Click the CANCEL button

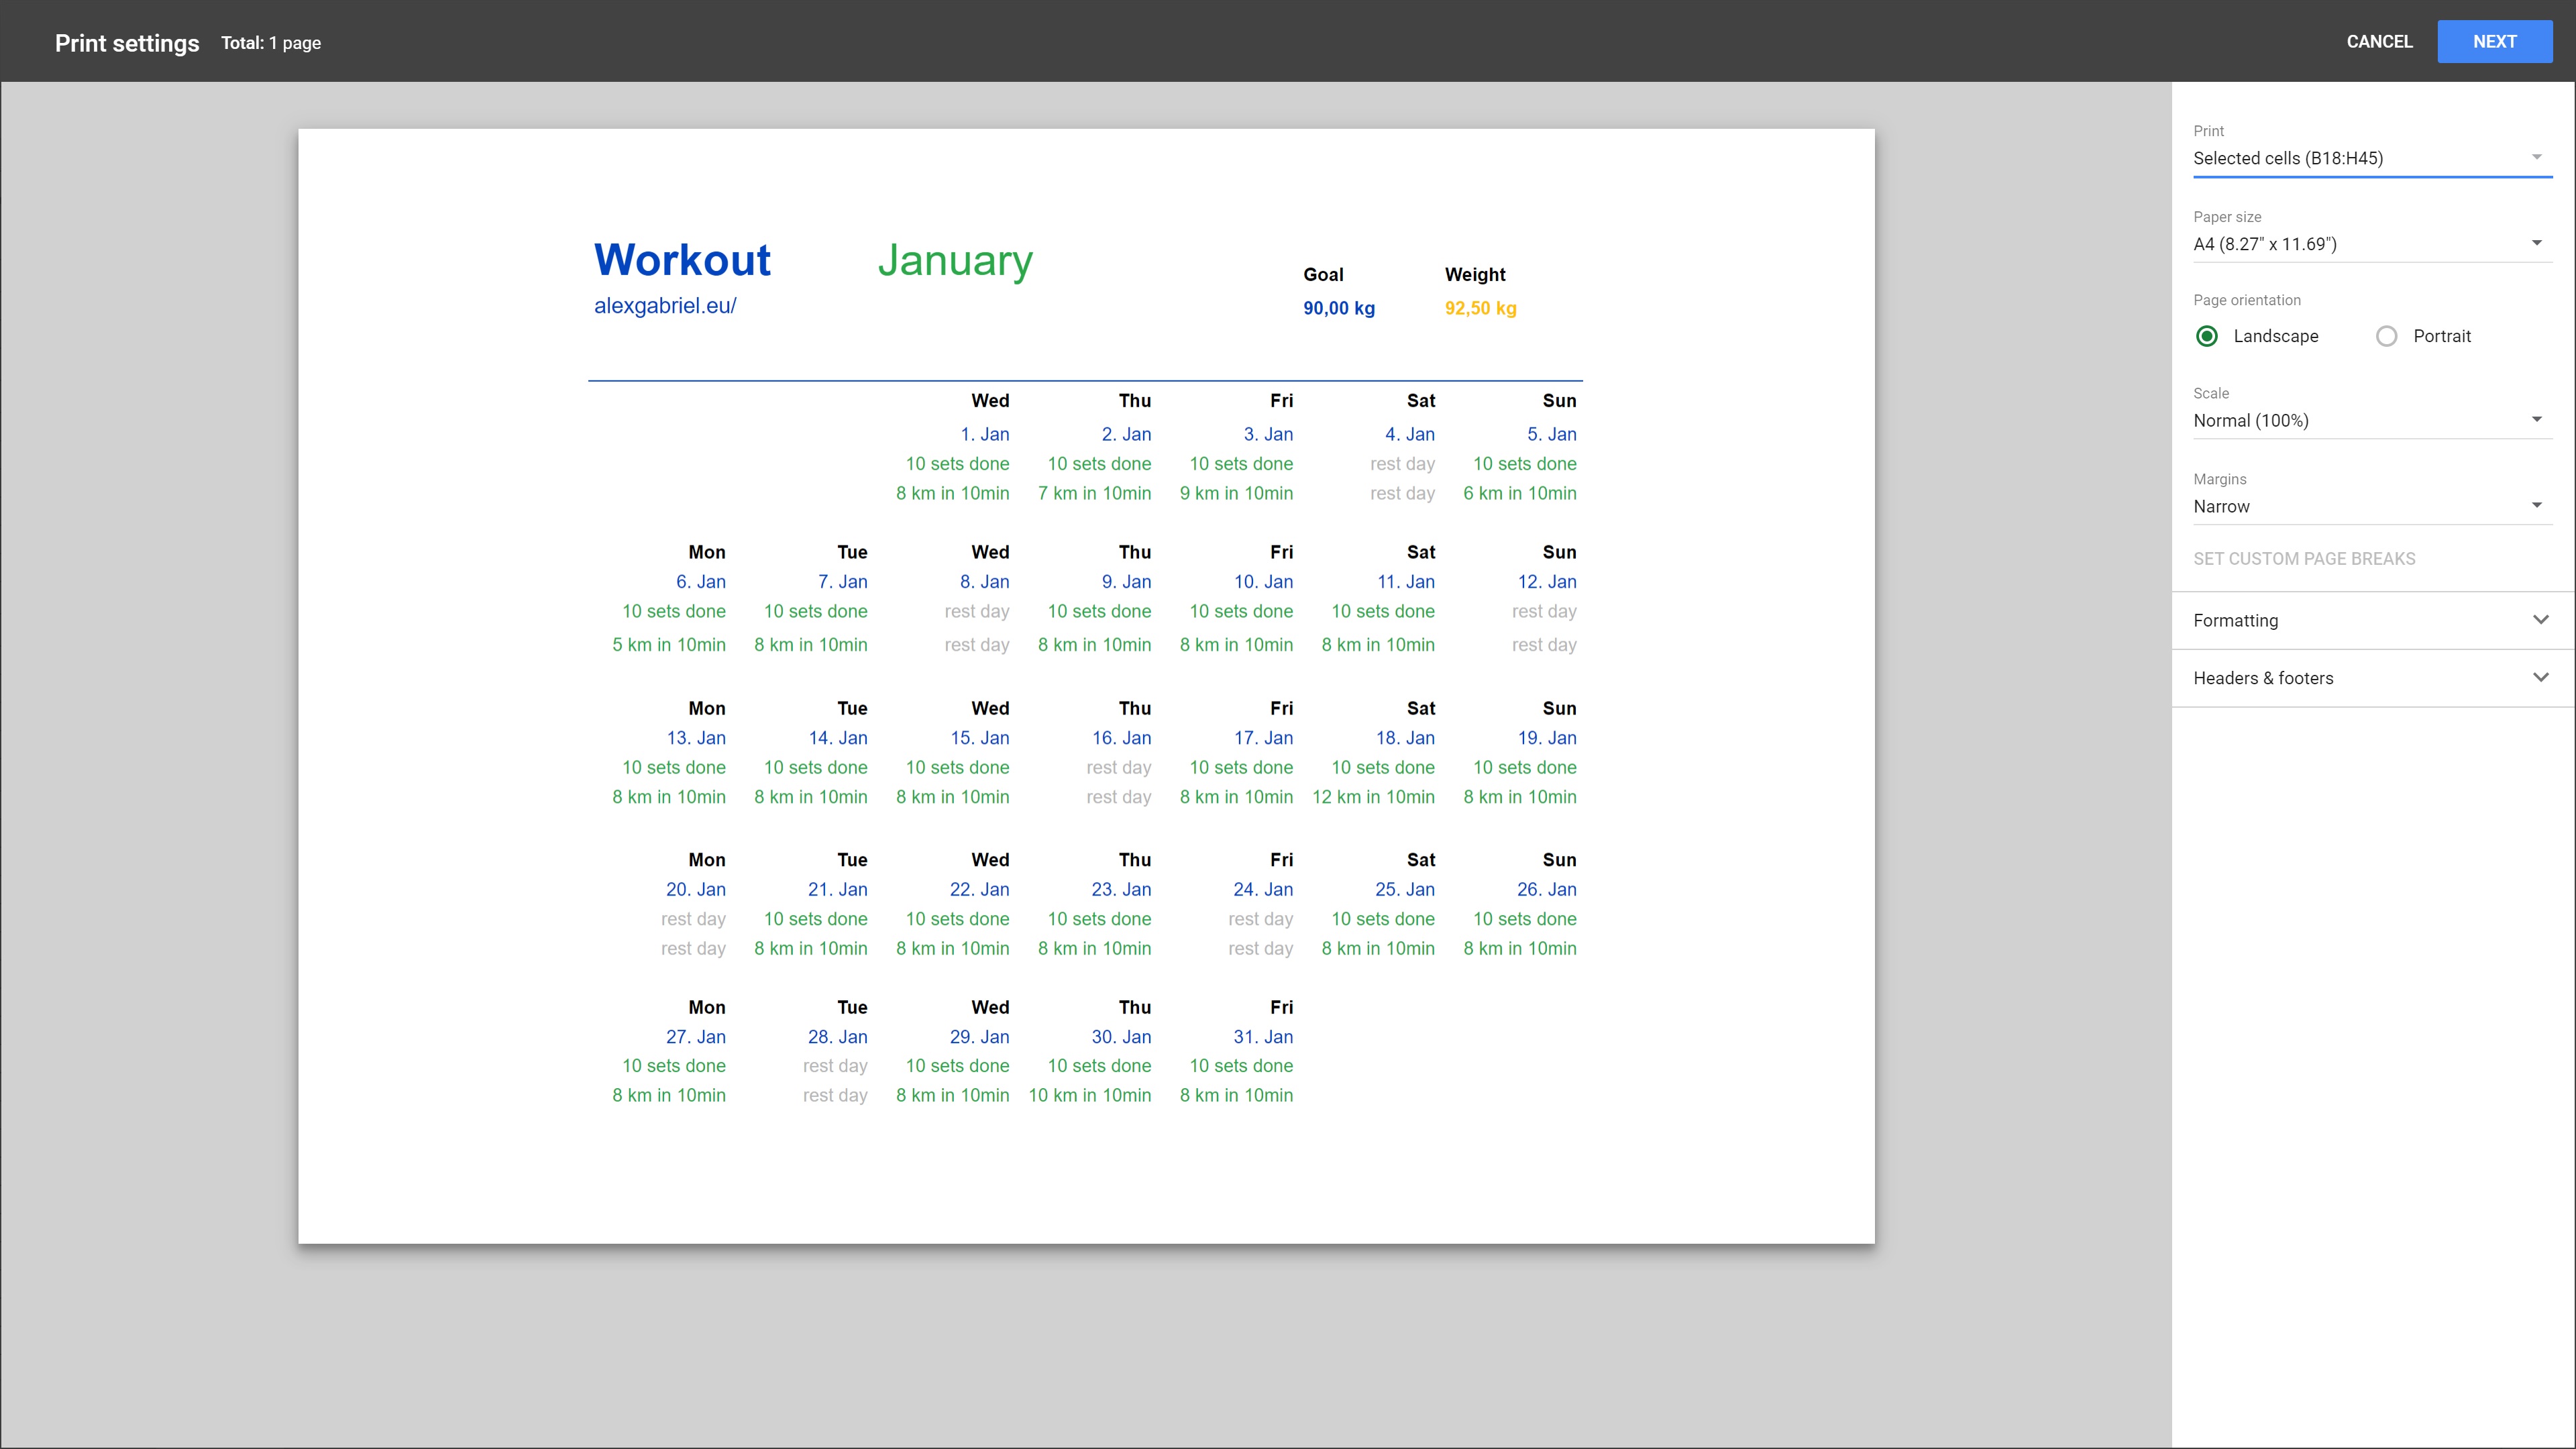pyautogui.click(x=2379, y=42)
